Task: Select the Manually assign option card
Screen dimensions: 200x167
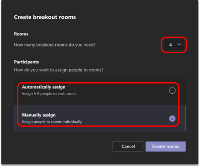Action: pyautogui.click(x=100, y=118)
